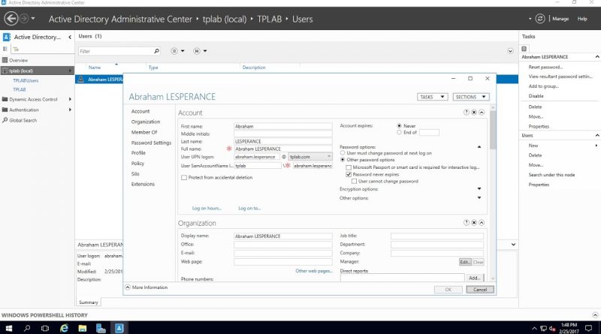
Task: Open Server Manager from taskbar
Action: coord(101,328)
